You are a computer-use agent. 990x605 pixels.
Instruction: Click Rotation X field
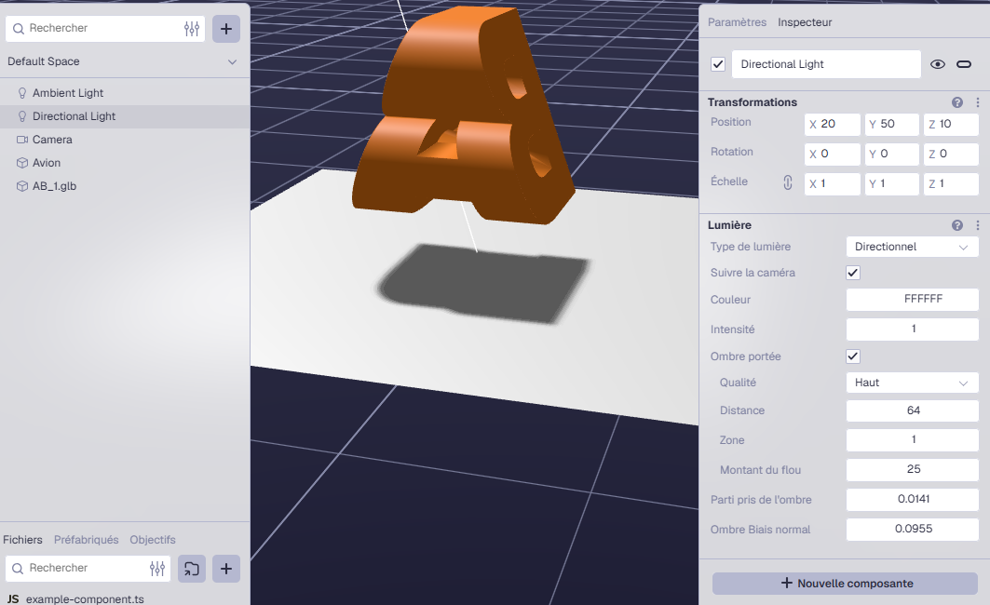(833, 154)
